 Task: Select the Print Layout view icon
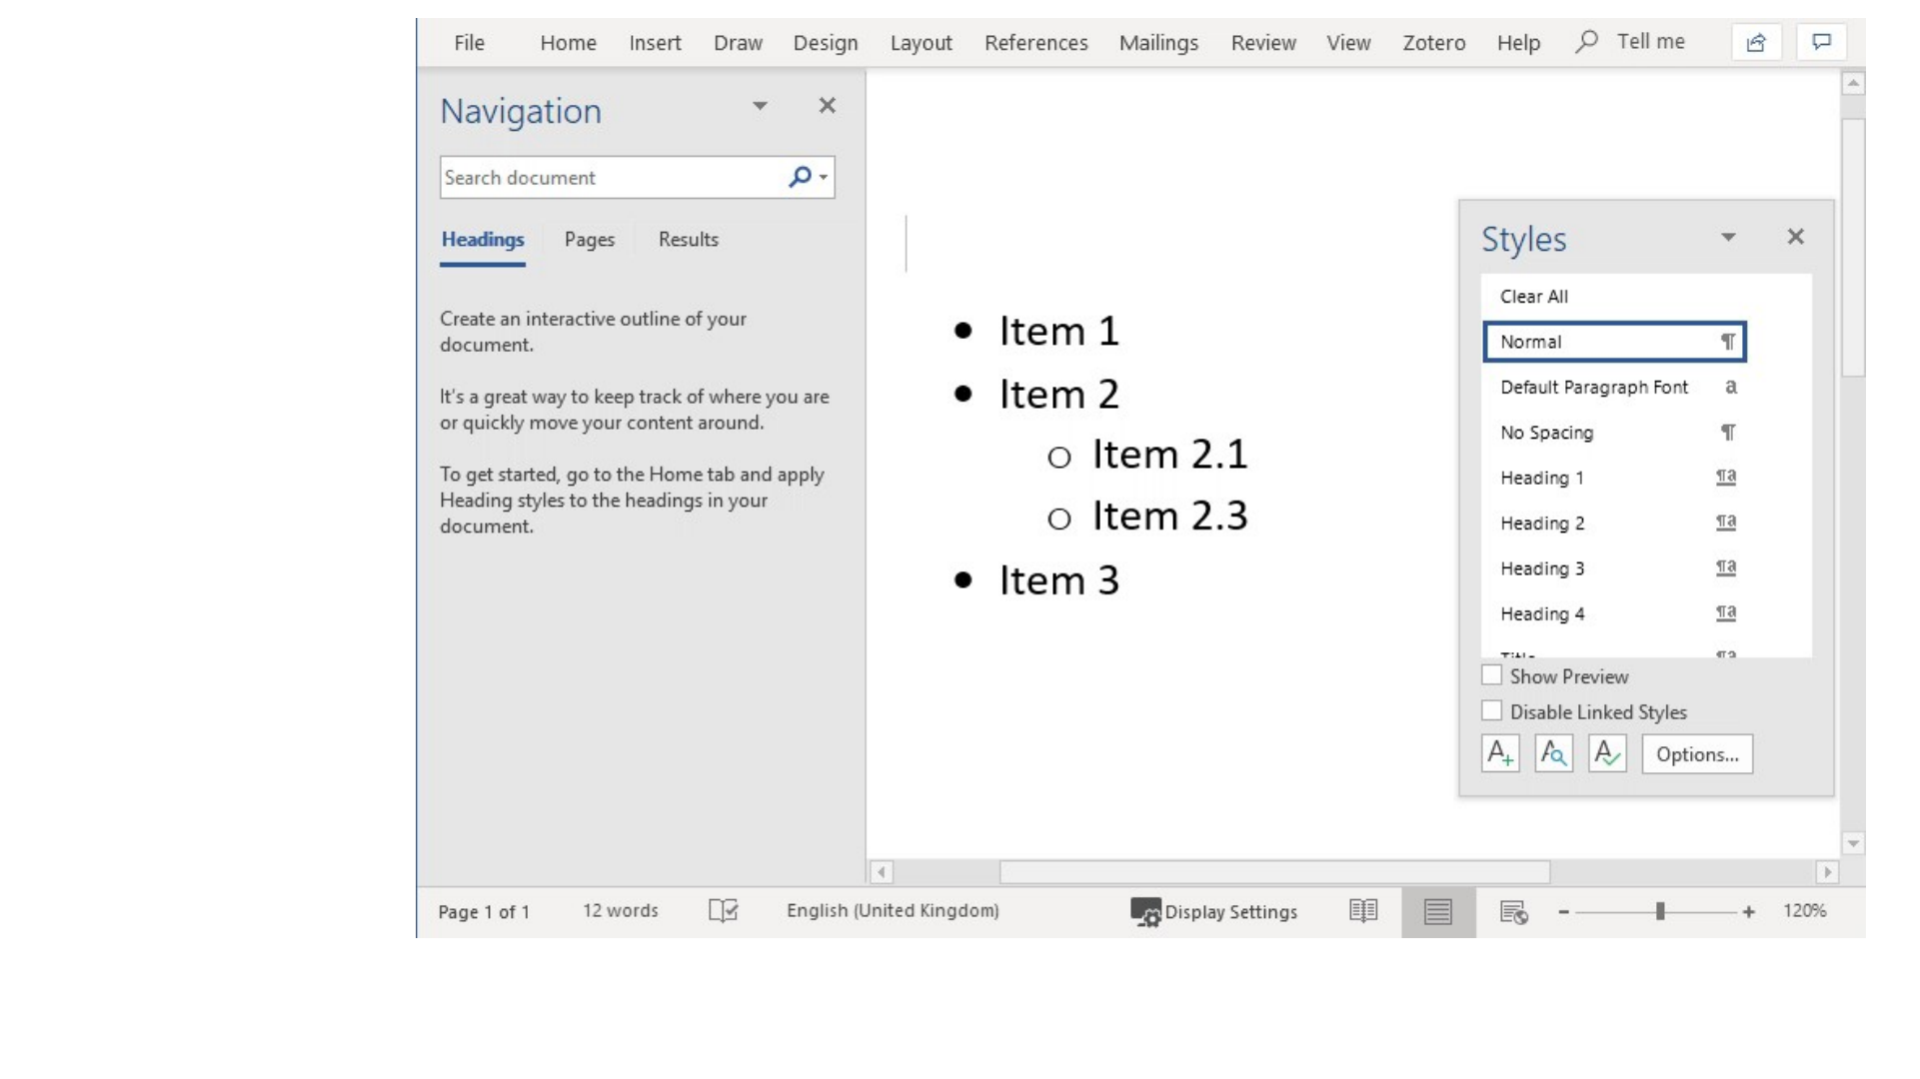(1438, 911)
